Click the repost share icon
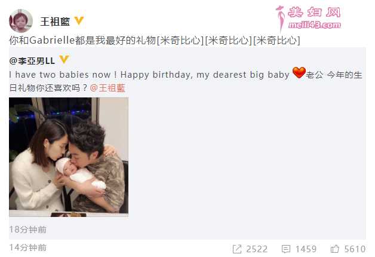The image size is (375, 257). [x=237, y=249]
